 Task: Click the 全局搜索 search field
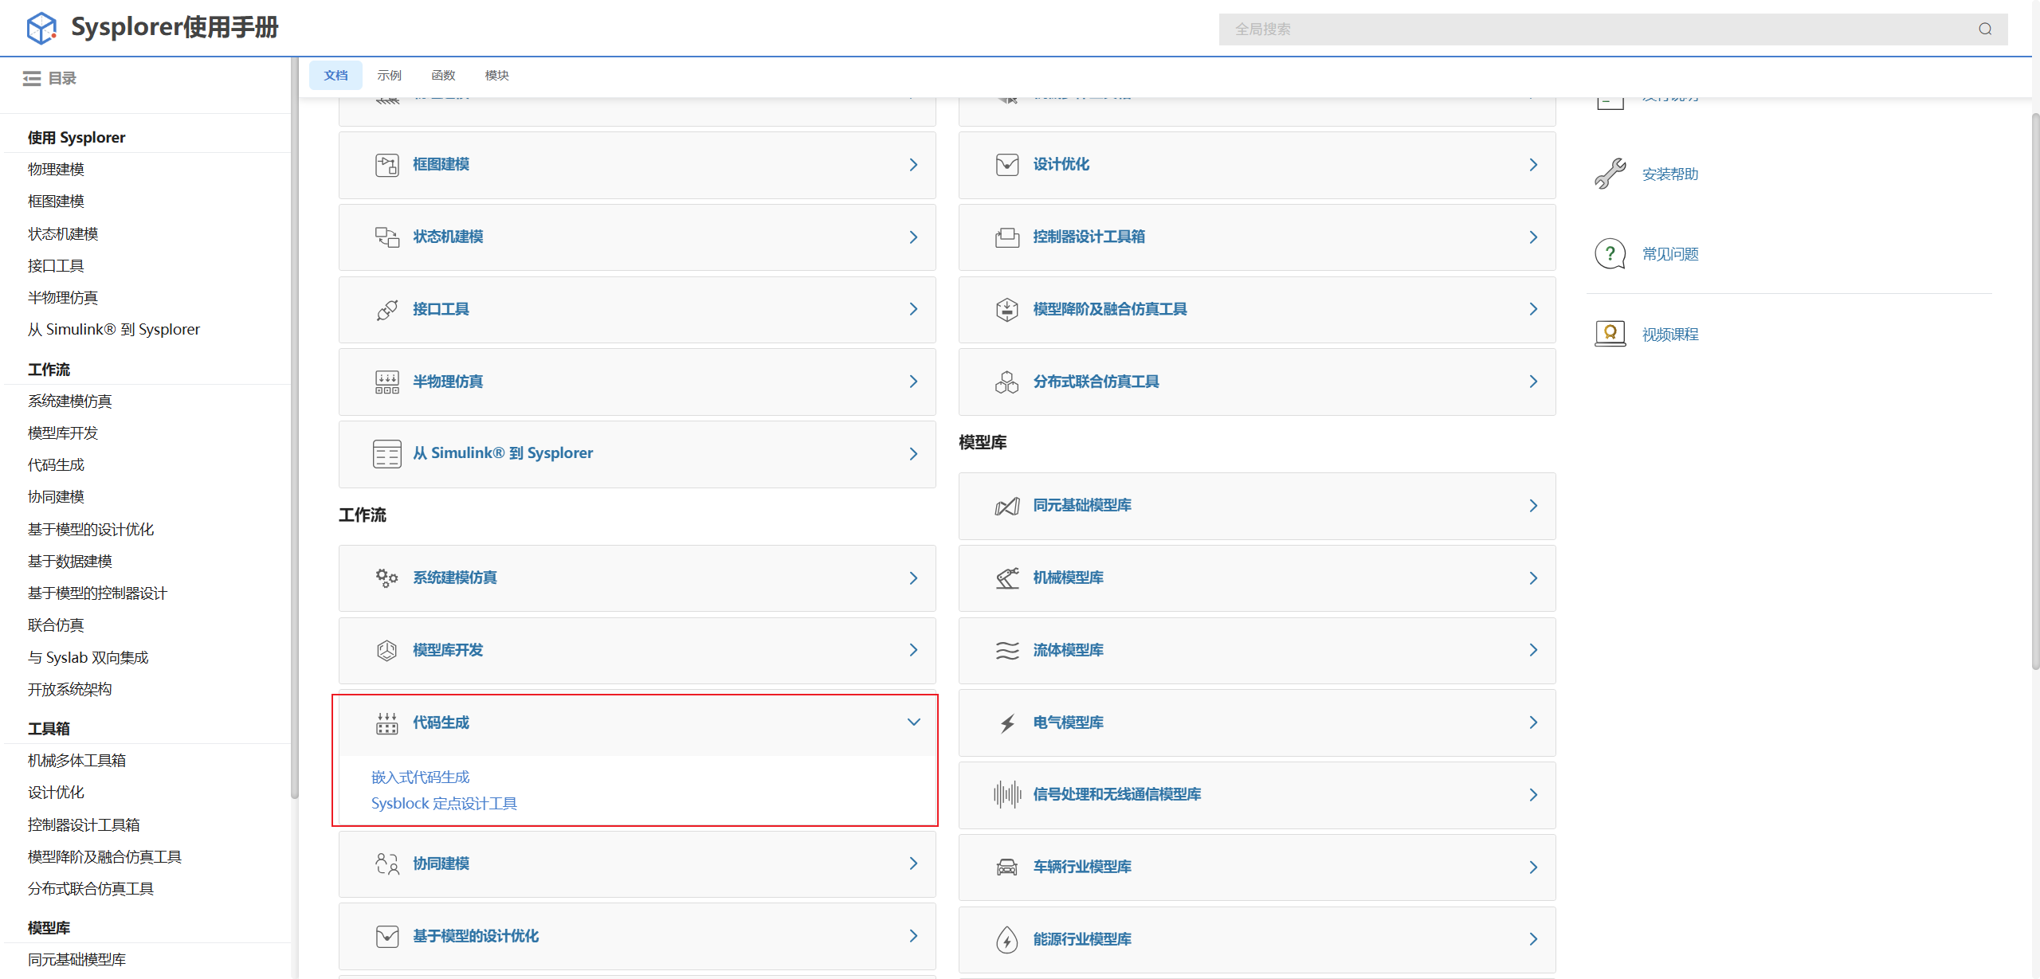point(1613,29)
